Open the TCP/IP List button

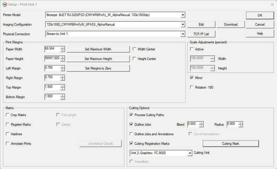[x=201, y=34]
